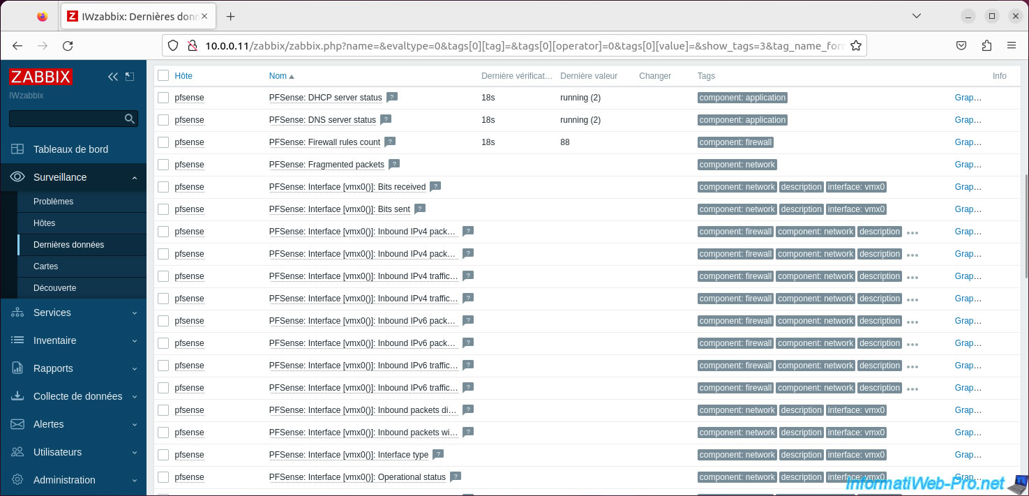Screen dimensions: 1029x496
Task: Click the pfsense host link in Fragmented packets row
Action: point(189,165)
